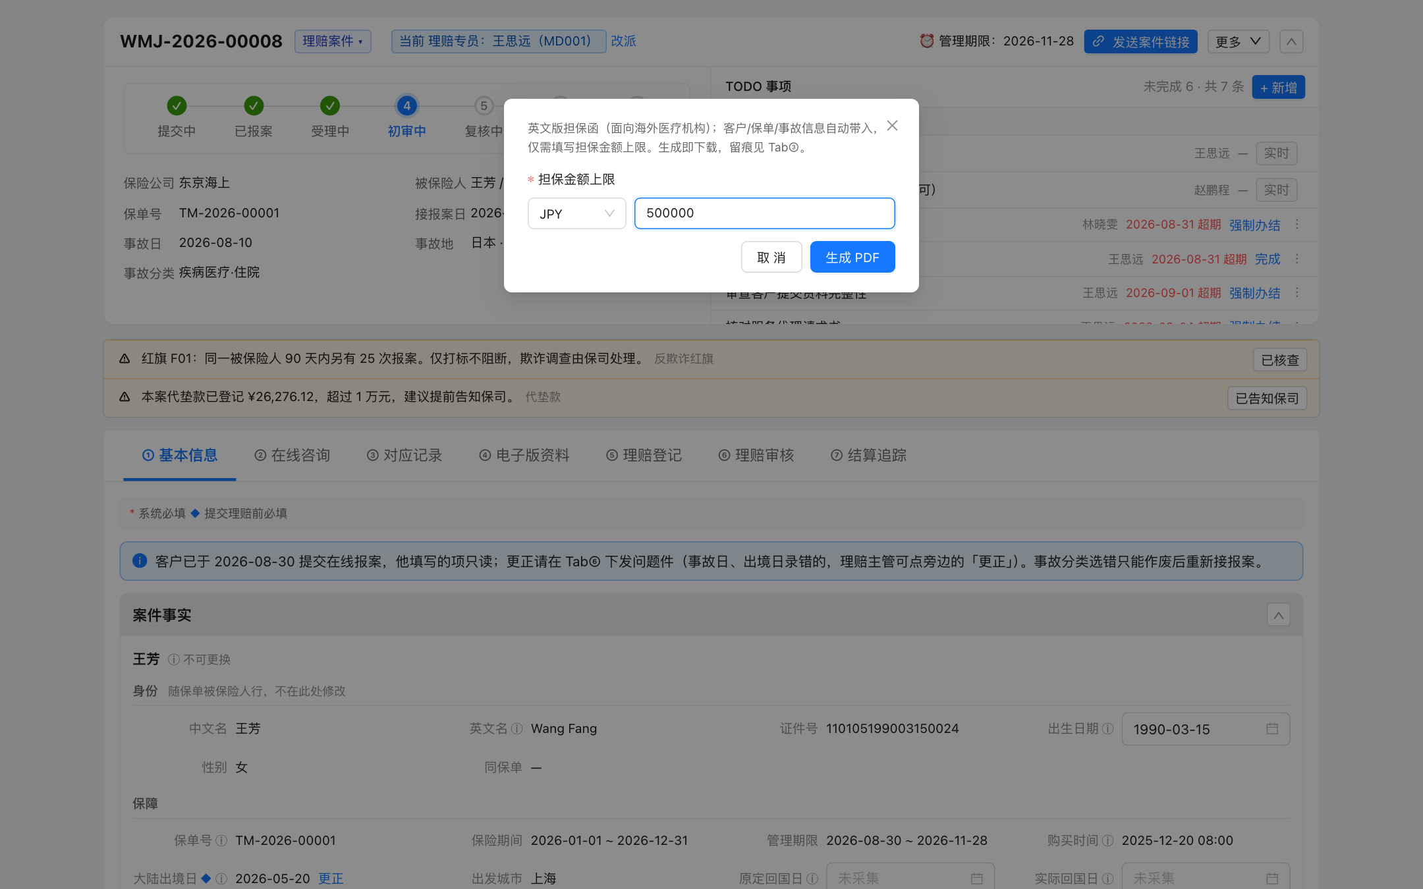Screen dimensions: 1423x889
Task: Click info icon next to 购买时间
Action: pyautogui.click(x=1108, y=840)
